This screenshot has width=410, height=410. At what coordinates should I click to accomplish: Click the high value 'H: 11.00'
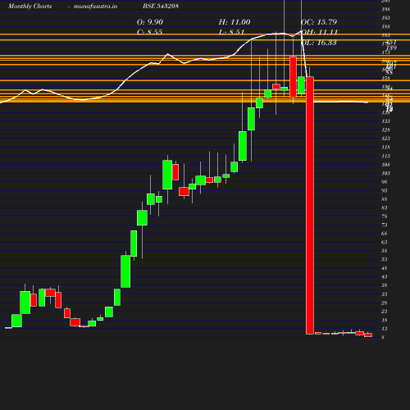pos(235,22)
